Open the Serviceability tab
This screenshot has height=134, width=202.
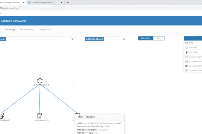(x=27, y=29)
